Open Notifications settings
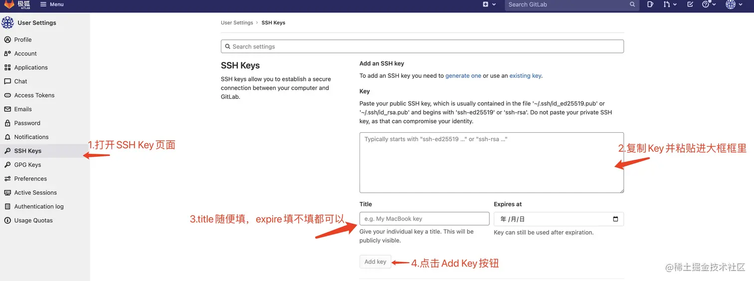Viewport: 754px width, 281px height. tap(31, 137)
